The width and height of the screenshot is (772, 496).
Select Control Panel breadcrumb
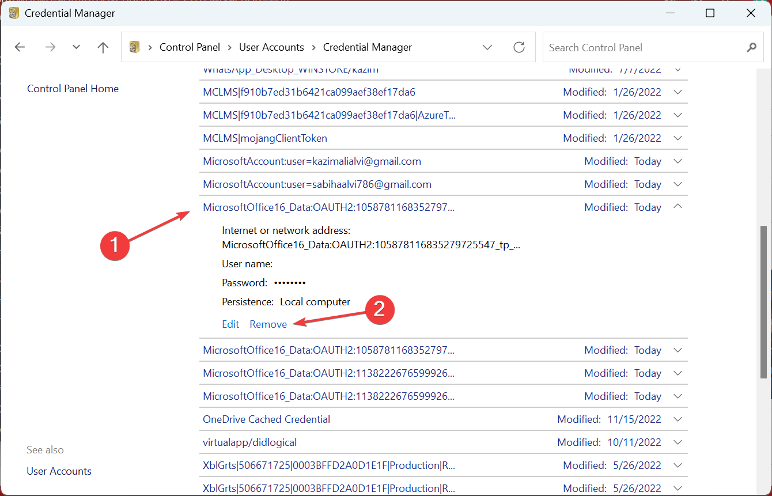(190, 47)
